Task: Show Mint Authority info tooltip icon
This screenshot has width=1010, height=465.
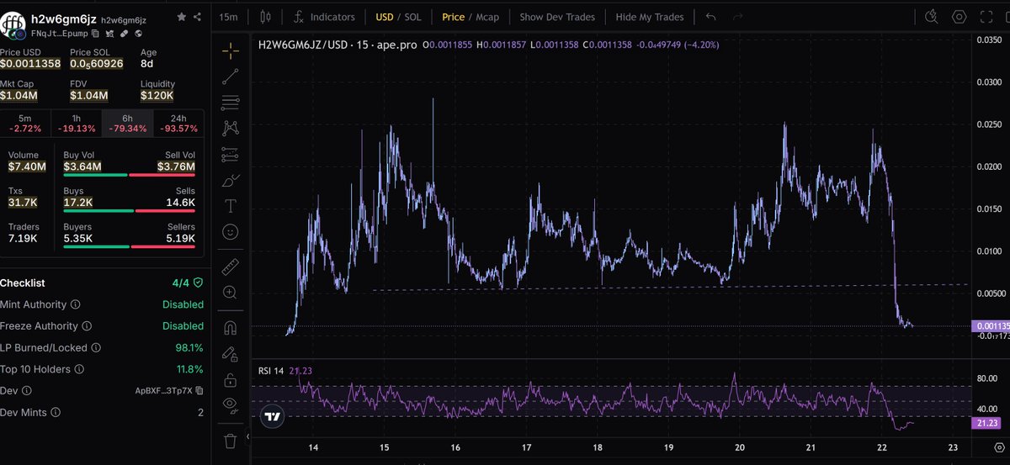Action: [76, 304]
